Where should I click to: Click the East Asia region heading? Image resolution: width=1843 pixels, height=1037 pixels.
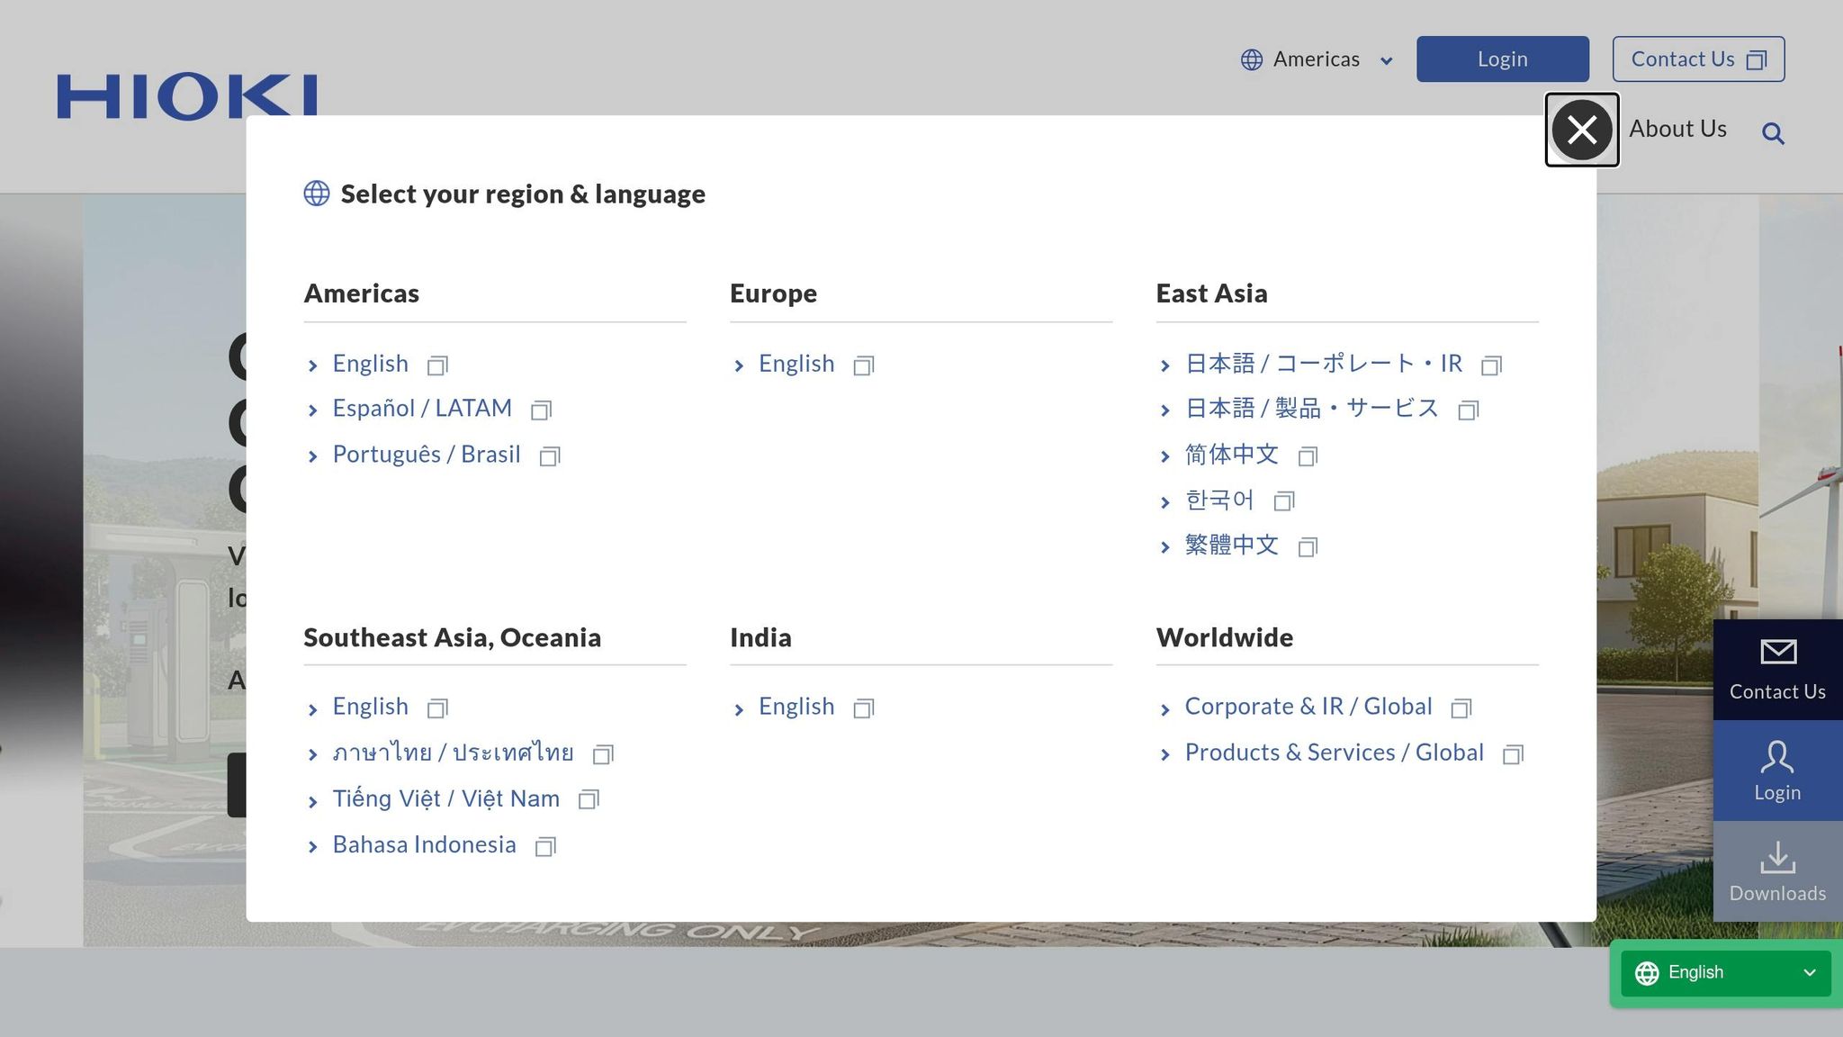click(1211, 293)
